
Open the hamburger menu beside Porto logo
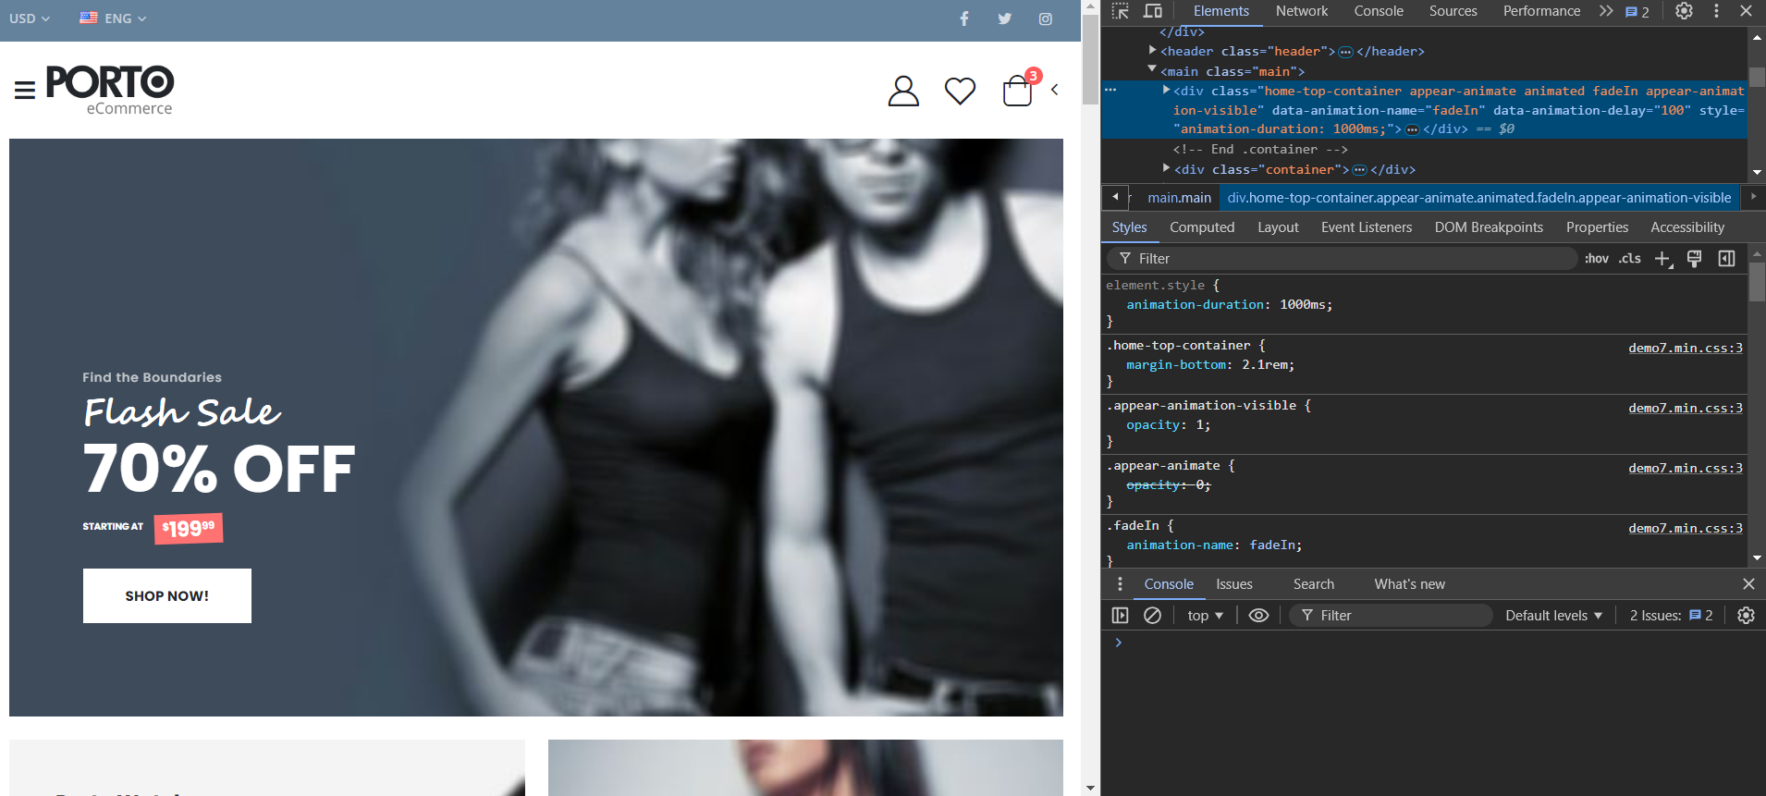(x=25, y=90)
